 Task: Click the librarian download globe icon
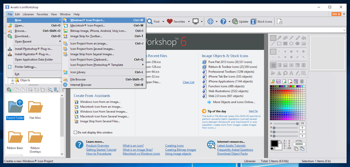tap(9, 90)
